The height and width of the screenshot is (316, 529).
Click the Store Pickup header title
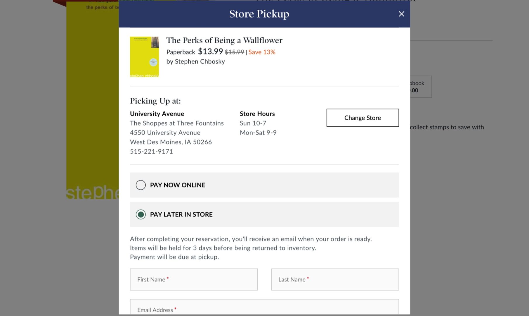259,14
